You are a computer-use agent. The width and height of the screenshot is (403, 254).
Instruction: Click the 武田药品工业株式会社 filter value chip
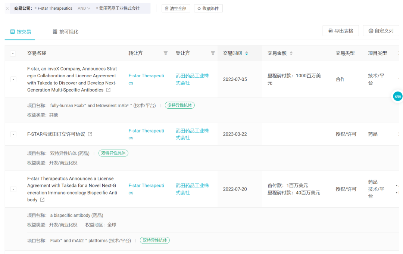point(118,8)
